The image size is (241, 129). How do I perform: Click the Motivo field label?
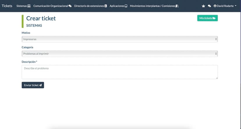26,33
